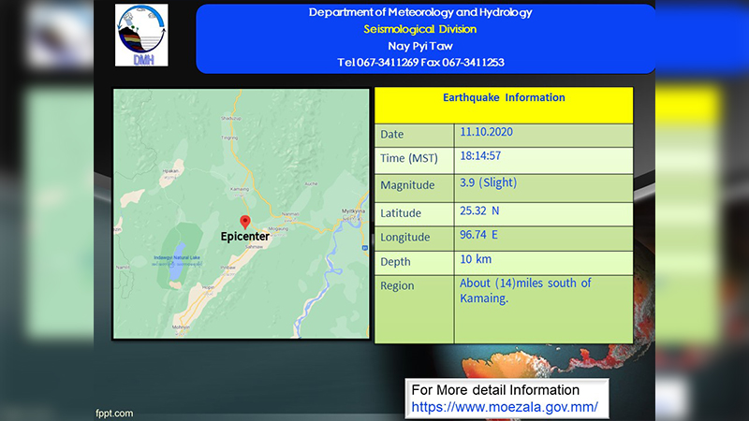This screenshot has width=749, height=421.
Task: Click the "Depth" row label
Action: pos(395,262)
